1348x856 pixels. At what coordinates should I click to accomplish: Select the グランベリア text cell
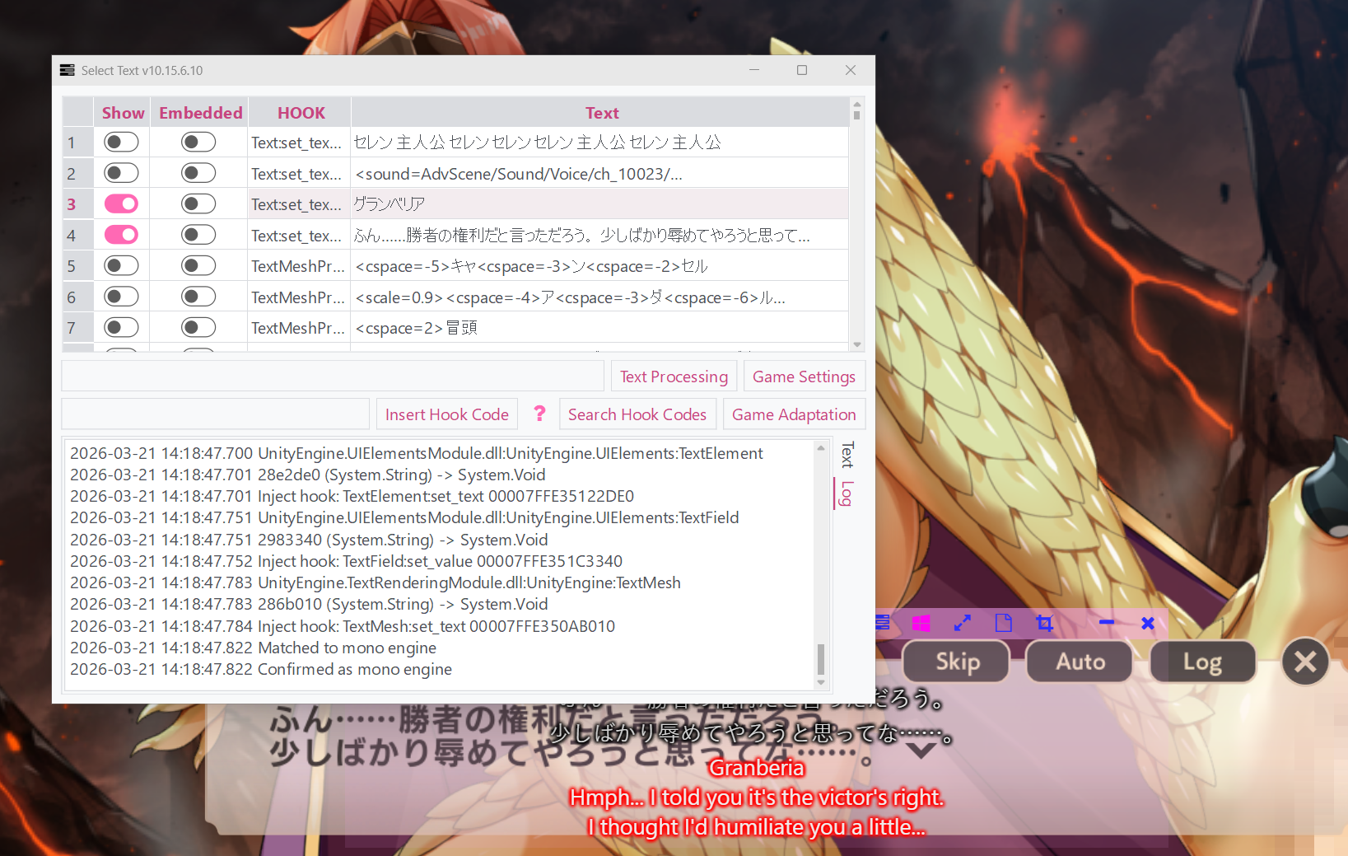(599, 204)
